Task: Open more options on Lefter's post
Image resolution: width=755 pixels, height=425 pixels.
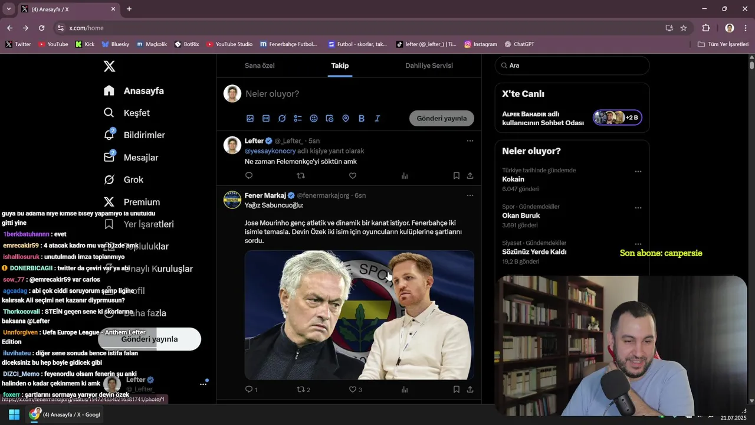Action: point(470,141)
